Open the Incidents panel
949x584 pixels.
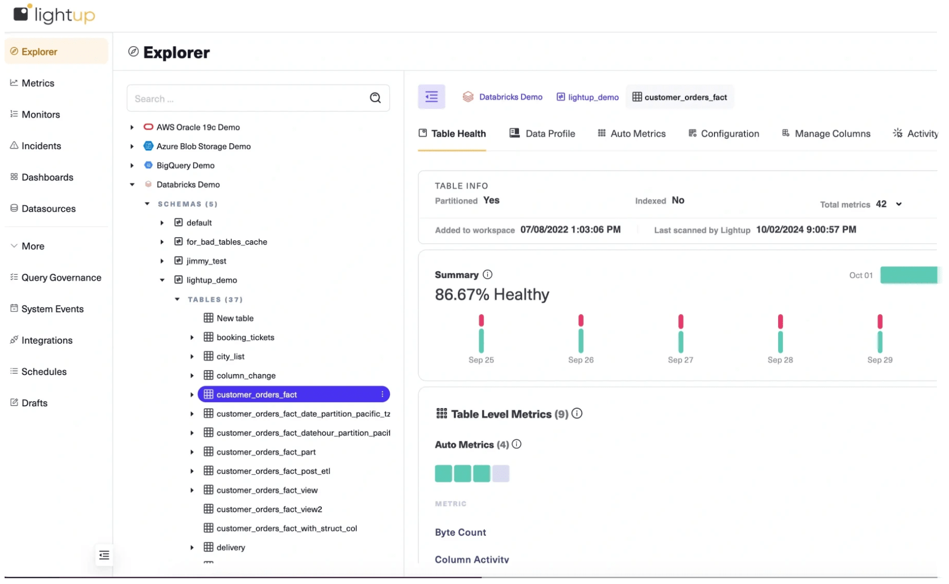click(41, 146)
